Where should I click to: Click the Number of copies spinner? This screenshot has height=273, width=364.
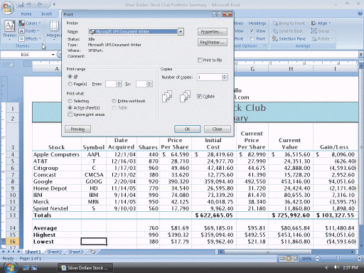[225, 77]
